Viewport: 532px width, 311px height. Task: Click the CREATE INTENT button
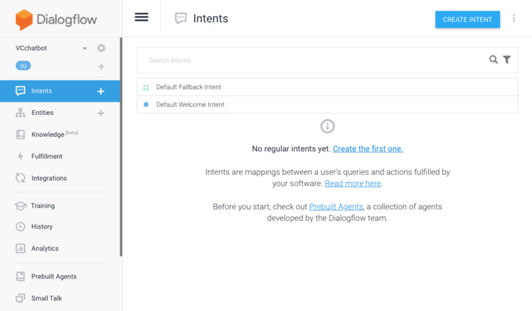(467, 20)
